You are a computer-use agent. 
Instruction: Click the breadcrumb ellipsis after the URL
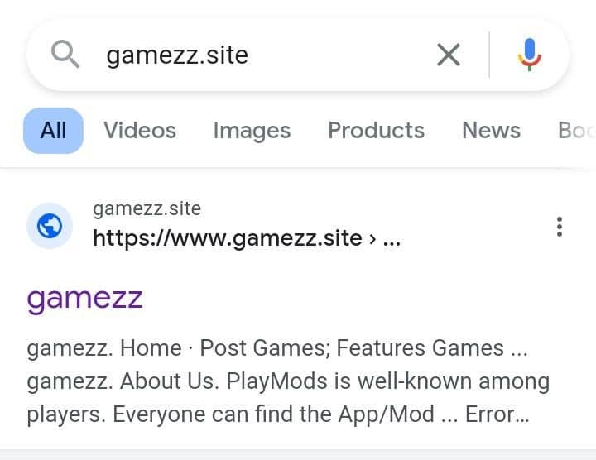pyautogui.click(x=392, y=239)
